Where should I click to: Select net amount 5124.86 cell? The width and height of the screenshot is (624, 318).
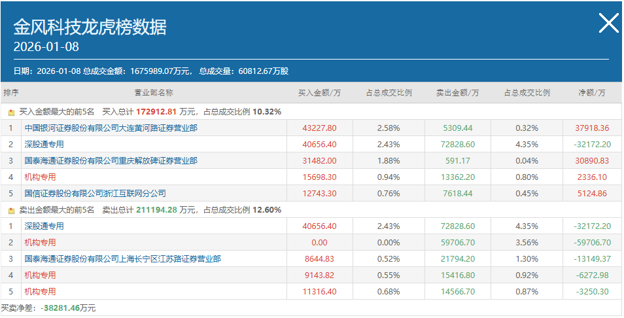[x=592, y=194]
